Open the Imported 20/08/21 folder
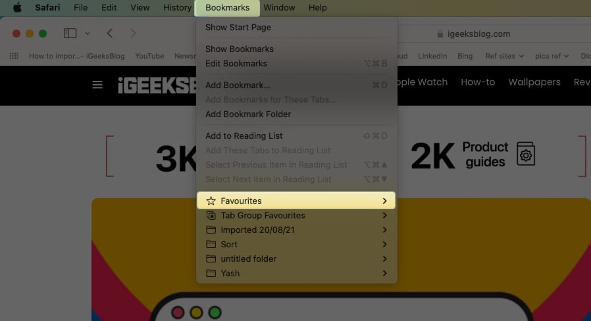This screenshot has width=591, height=321. pos(297,230)
